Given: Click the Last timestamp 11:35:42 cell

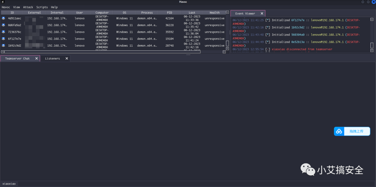Looking at the screenshot, I should pyautogui.click(x=192, y=25).
